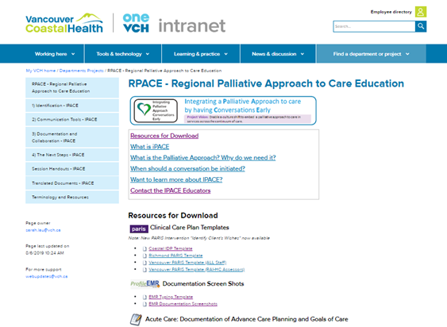Image resolution: width=447 pixels, height=327 pixels.
Task: Select Session Handouts - IPACE sidebar item
Action: pos(72,169)
